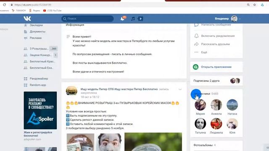The height and width of the screenshot is (151, 269).
Task: Click the VK logo in the header
Action: [27, 18]
